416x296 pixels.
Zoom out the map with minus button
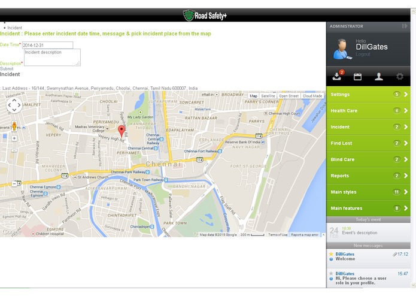[14, 183]
